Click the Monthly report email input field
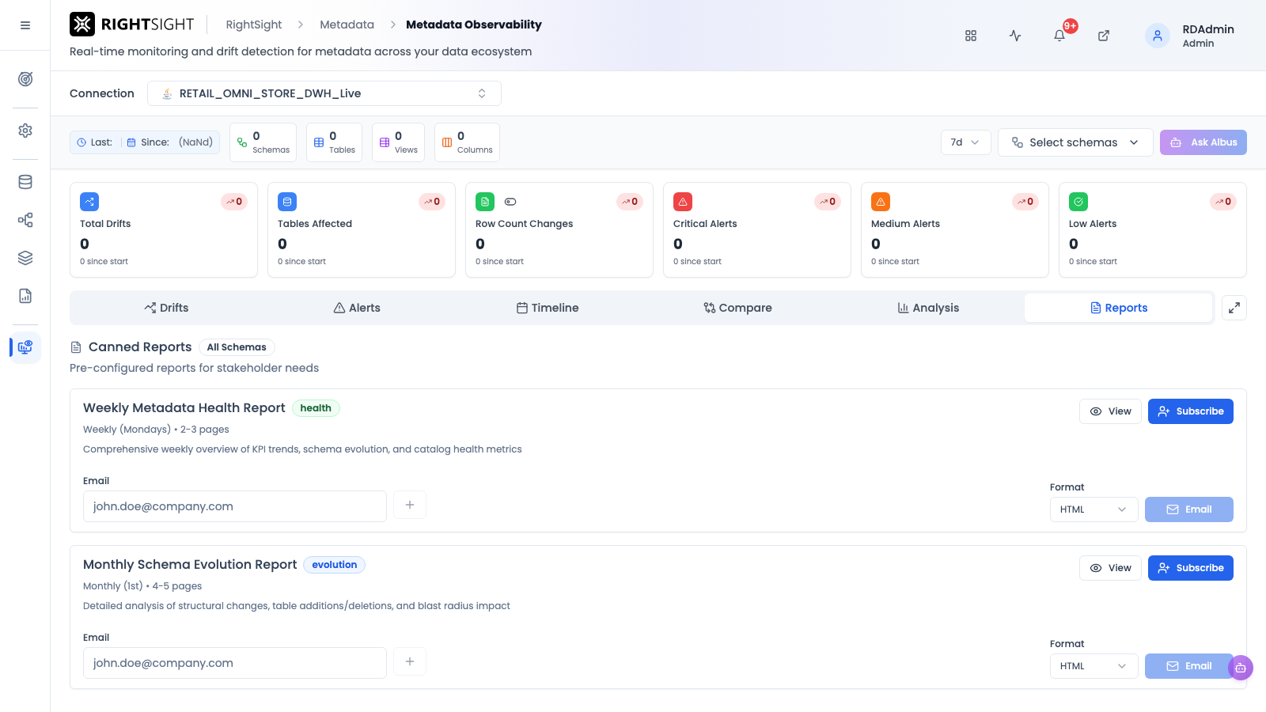 [235, 663]
